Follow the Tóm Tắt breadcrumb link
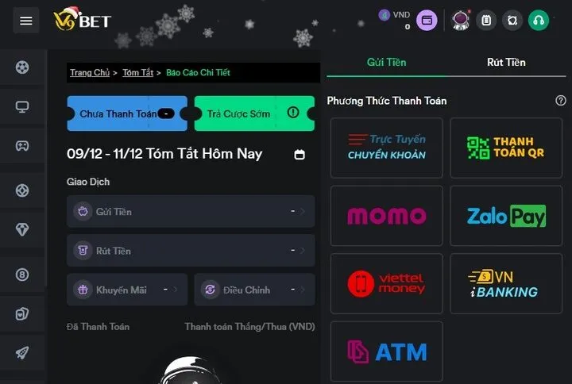572x384 pixels. pyautogui.click(x=138, y=72)
